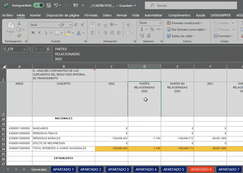The width and height of the screenshot is (243, 173).
Task: Expand the Texto number format dropdown
Action: point(160,23)
